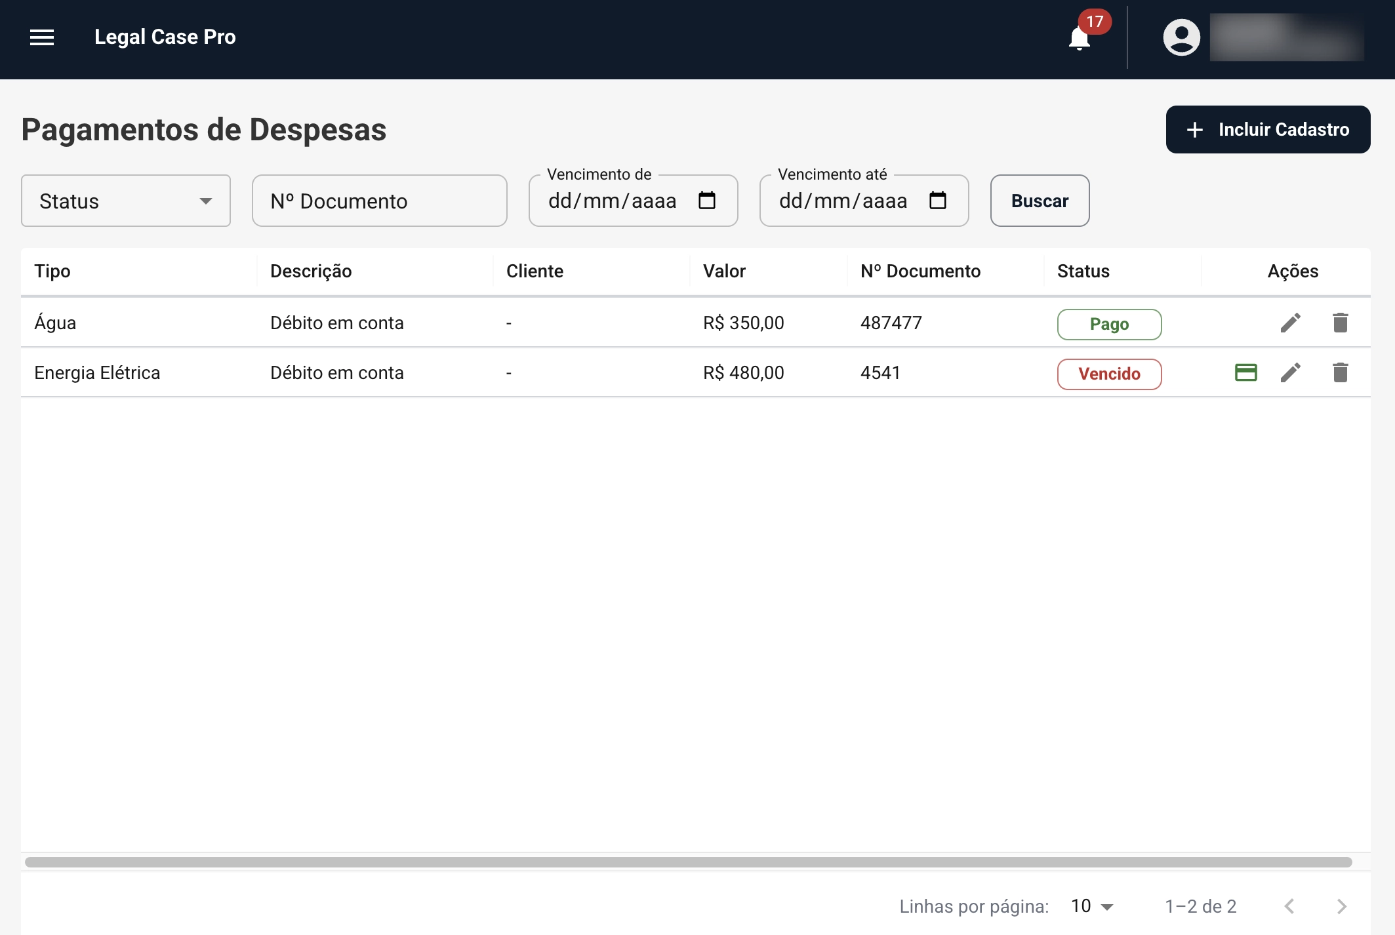Click the Cliente column header
1395x935 pixels.
click(x=535, y=271)
